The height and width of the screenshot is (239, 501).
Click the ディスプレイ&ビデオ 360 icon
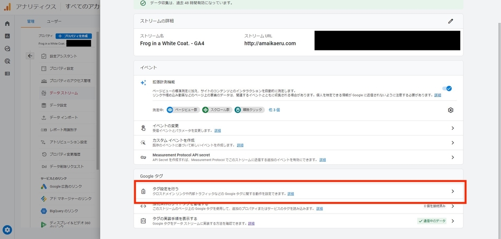(44, 224)
